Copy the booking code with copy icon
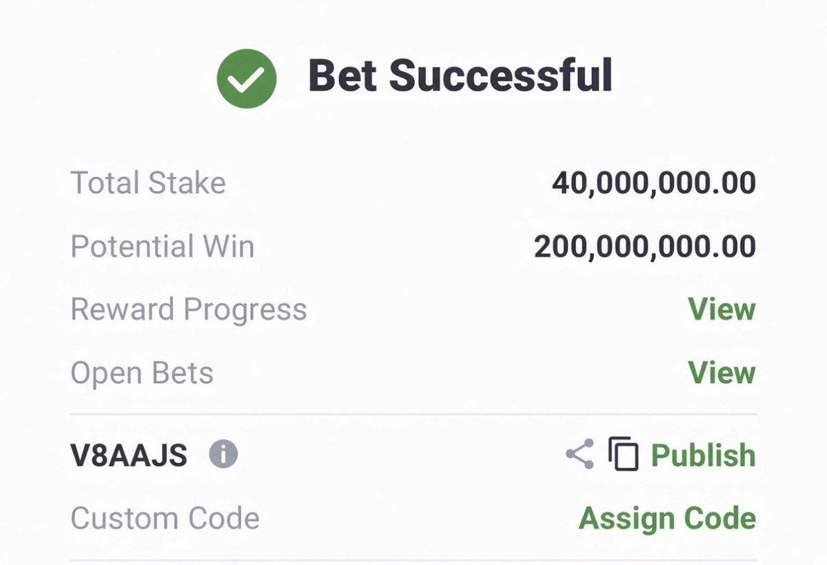Screen dimensions: 827x565 pyautogui.click(x=623, y=455)
